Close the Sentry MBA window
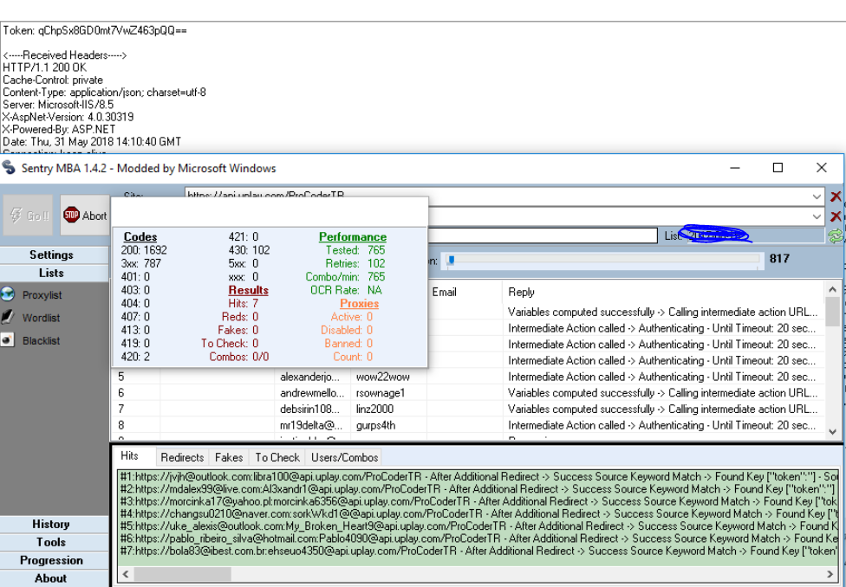Viewport: 846px width, 587px height. (821, 168)
